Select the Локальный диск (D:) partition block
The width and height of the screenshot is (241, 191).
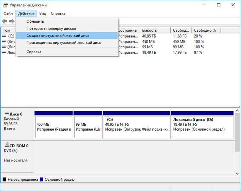[x=202, y=127]
